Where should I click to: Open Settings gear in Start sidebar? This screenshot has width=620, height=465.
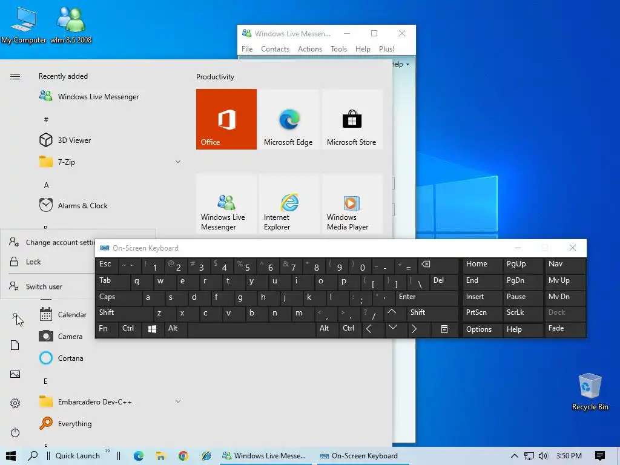15,403
